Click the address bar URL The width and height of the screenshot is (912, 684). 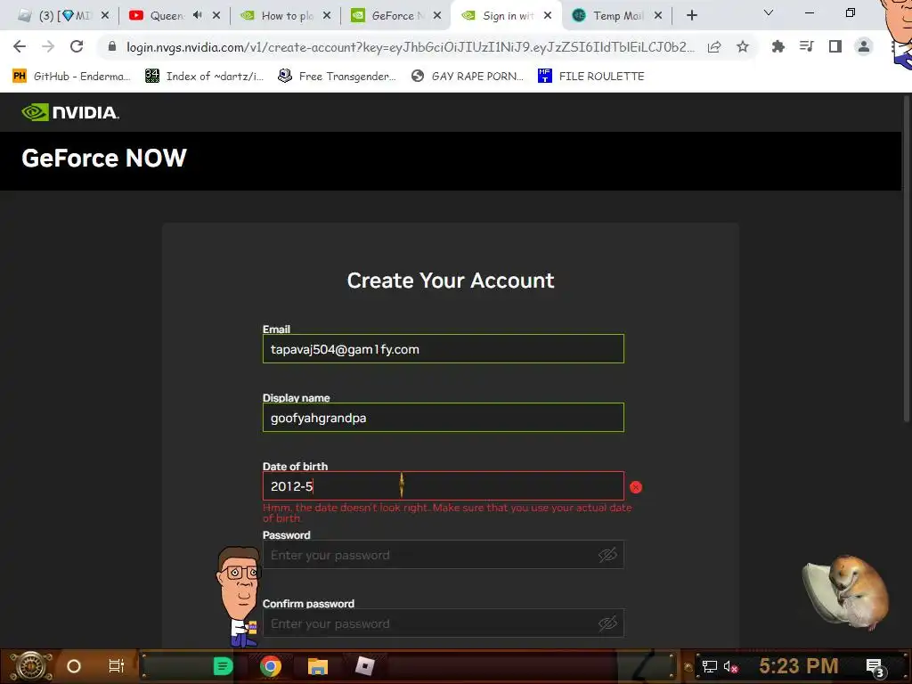410,46
